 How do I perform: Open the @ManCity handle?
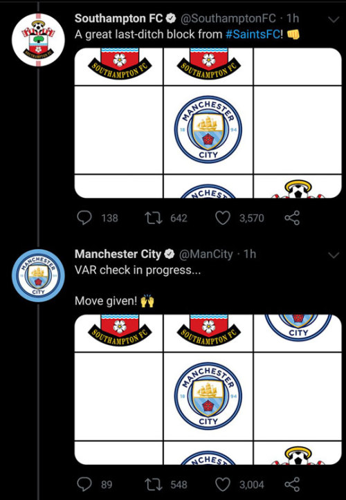[x=206, y=254]
